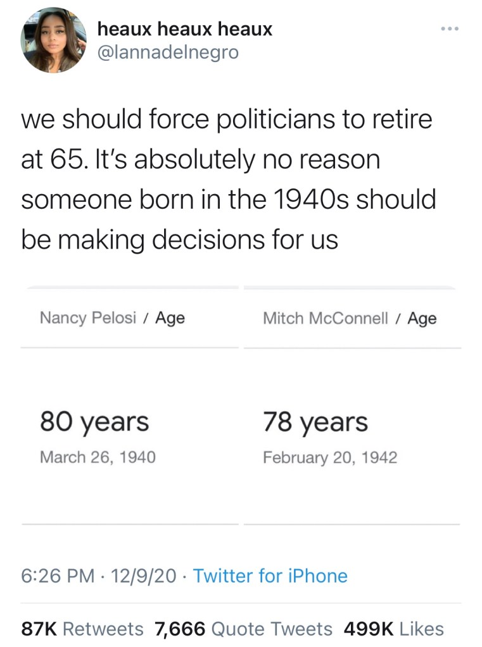
Task: Open the tweet author's profile photo
Action: [x=52, y=40]
